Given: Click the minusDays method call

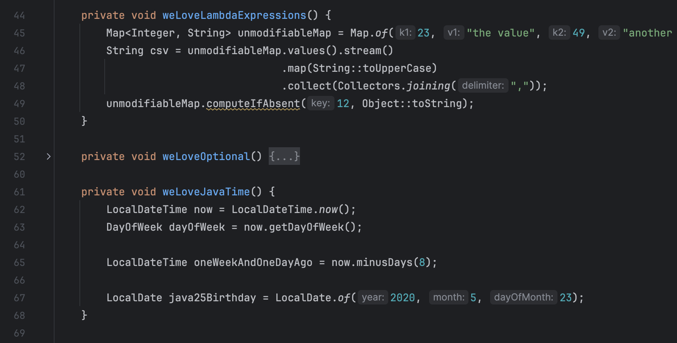Looking at the screenshot, I should click(x=385, y=262).
